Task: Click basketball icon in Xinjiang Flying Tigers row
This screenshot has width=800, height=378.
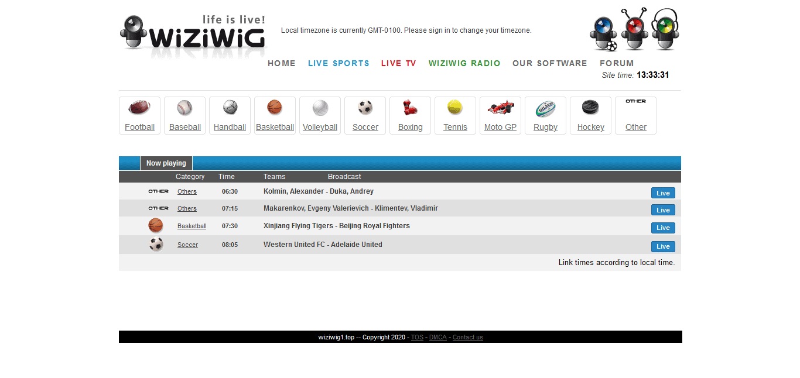Action: [x=156, y=226]
